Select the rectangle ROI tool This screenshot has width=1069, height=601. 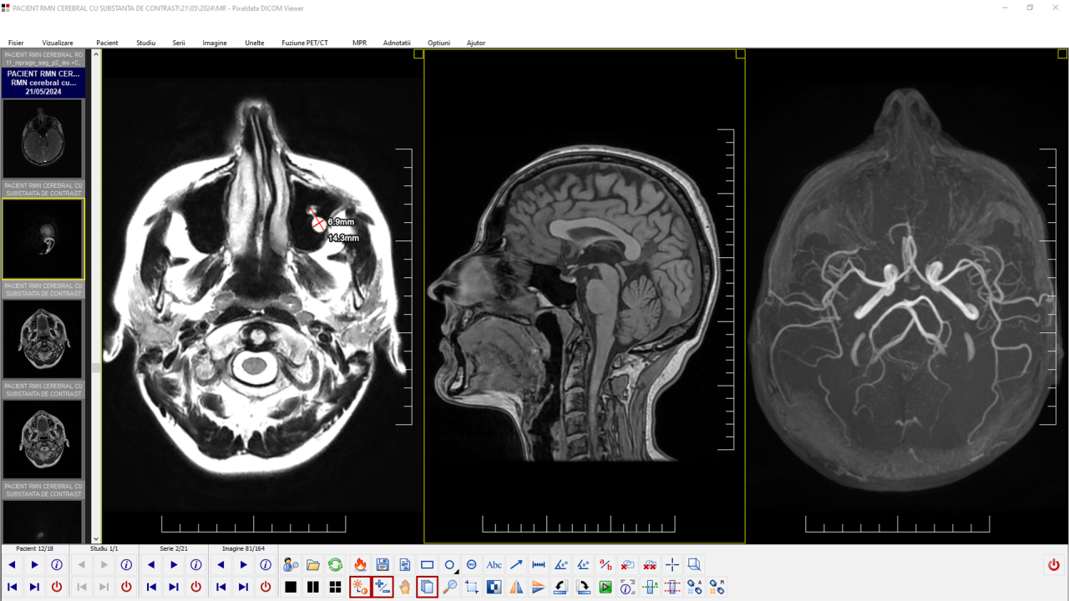point(427,565)
